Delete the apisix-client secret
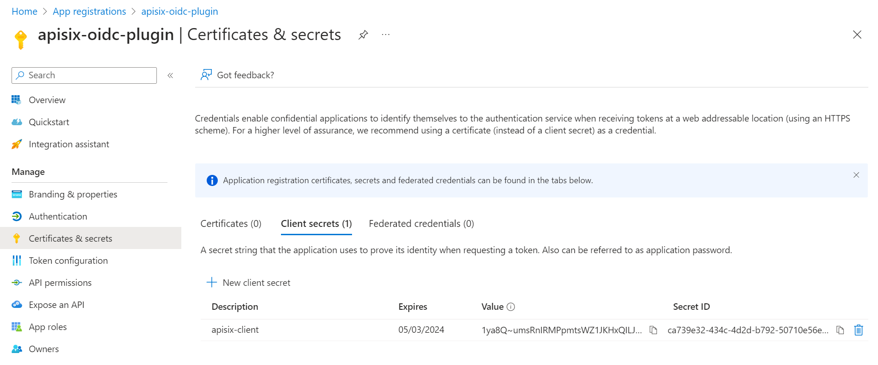878x365 pixels. [x=859, y=330]
